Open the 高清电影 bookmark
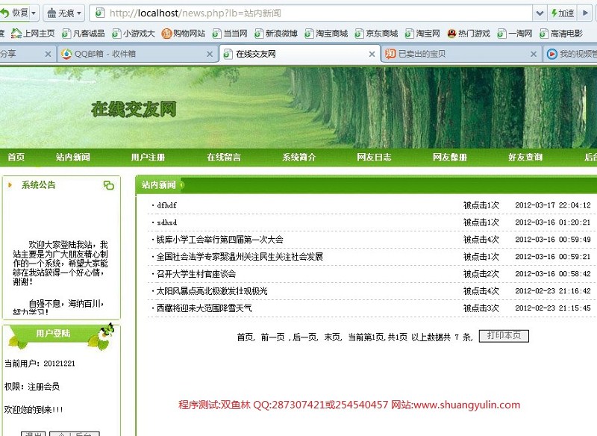 tap(561, 34)
